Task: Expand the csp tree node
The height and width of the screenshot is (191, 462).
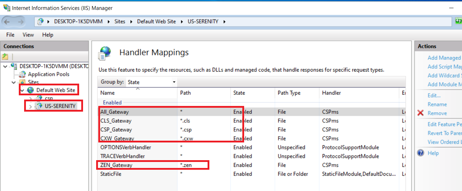Action: [x=31, y=98]
